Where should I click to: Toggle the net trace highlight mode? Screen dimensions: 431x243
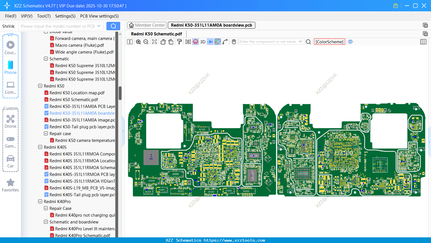click(x=218, y=42)
